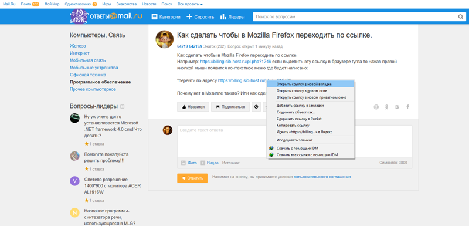
Task: Open the Категории list icon
Action: [x=154, y=17]
